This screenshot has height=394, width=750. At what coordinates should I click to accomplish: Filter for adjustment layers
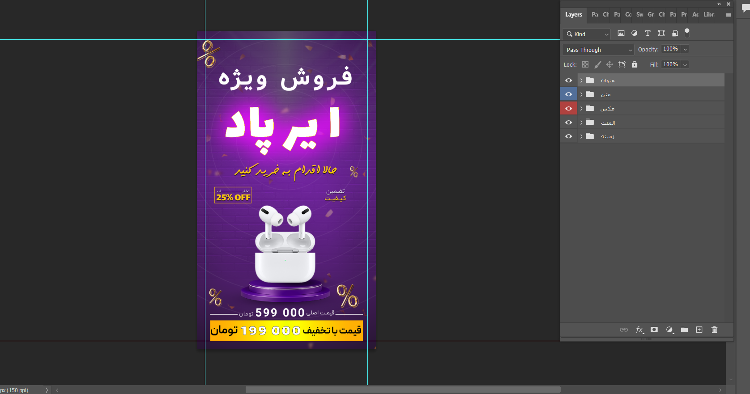[634, 33]
